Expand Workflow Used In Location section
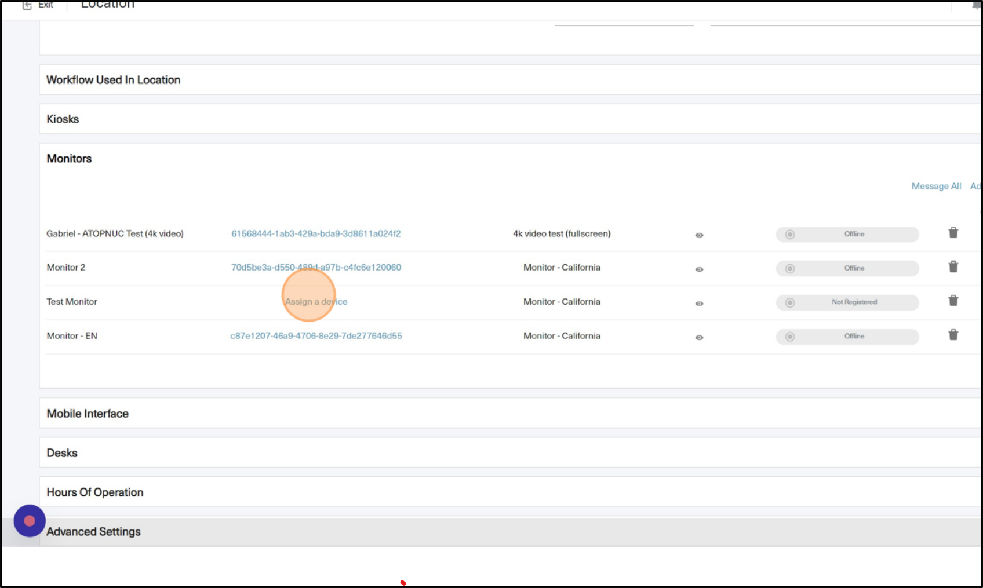Screen dimensions: 983x588 click(x=510, y=80)
